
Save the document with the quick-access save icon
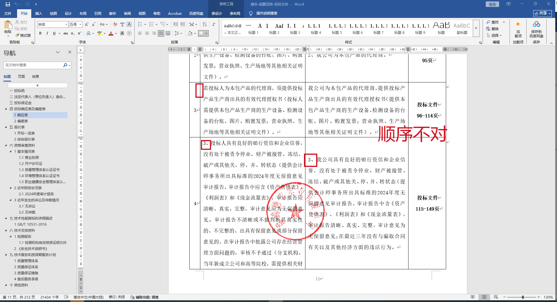point(8,4)
